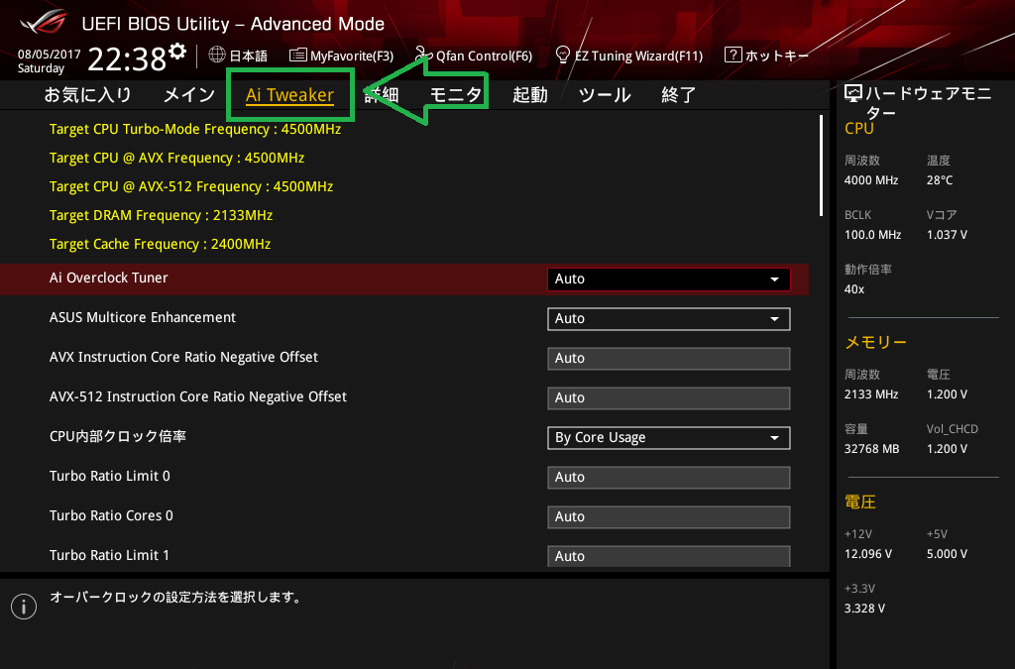The width and height of the screenshot is (1015, 669).
Task: Click "Target CPU @ AVX-512 Frequency : 4500MHz"
Action: pos(191,187)
